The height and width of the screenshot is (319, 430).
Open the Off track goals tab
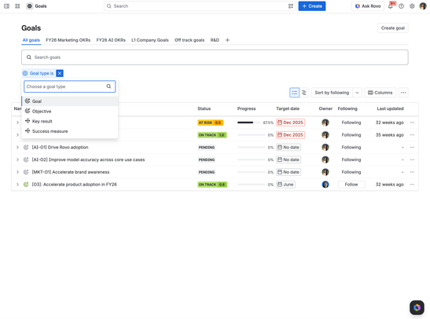point(189,40)
